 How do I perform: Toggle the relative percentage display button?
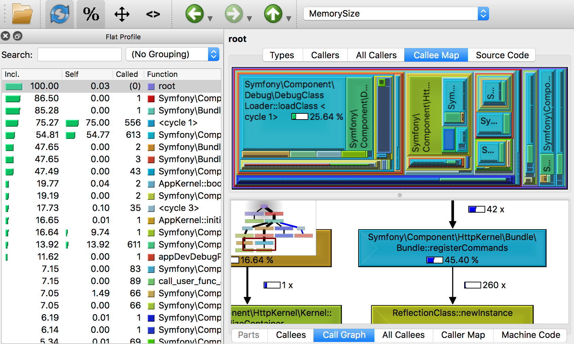click(91, 14)
